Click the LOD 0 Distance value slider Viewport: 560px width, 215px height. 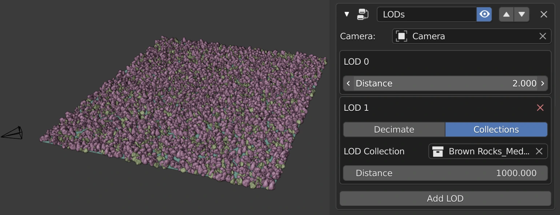click(445, 84)
